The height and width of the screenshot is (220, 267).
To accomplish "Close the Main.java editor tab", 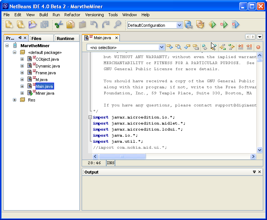I will click(116, 38).
